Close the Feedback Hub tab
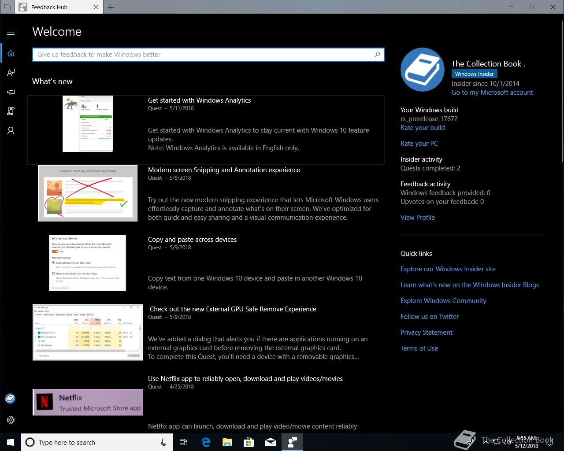The width and height of the screenshot is (564, 451). 96,7
